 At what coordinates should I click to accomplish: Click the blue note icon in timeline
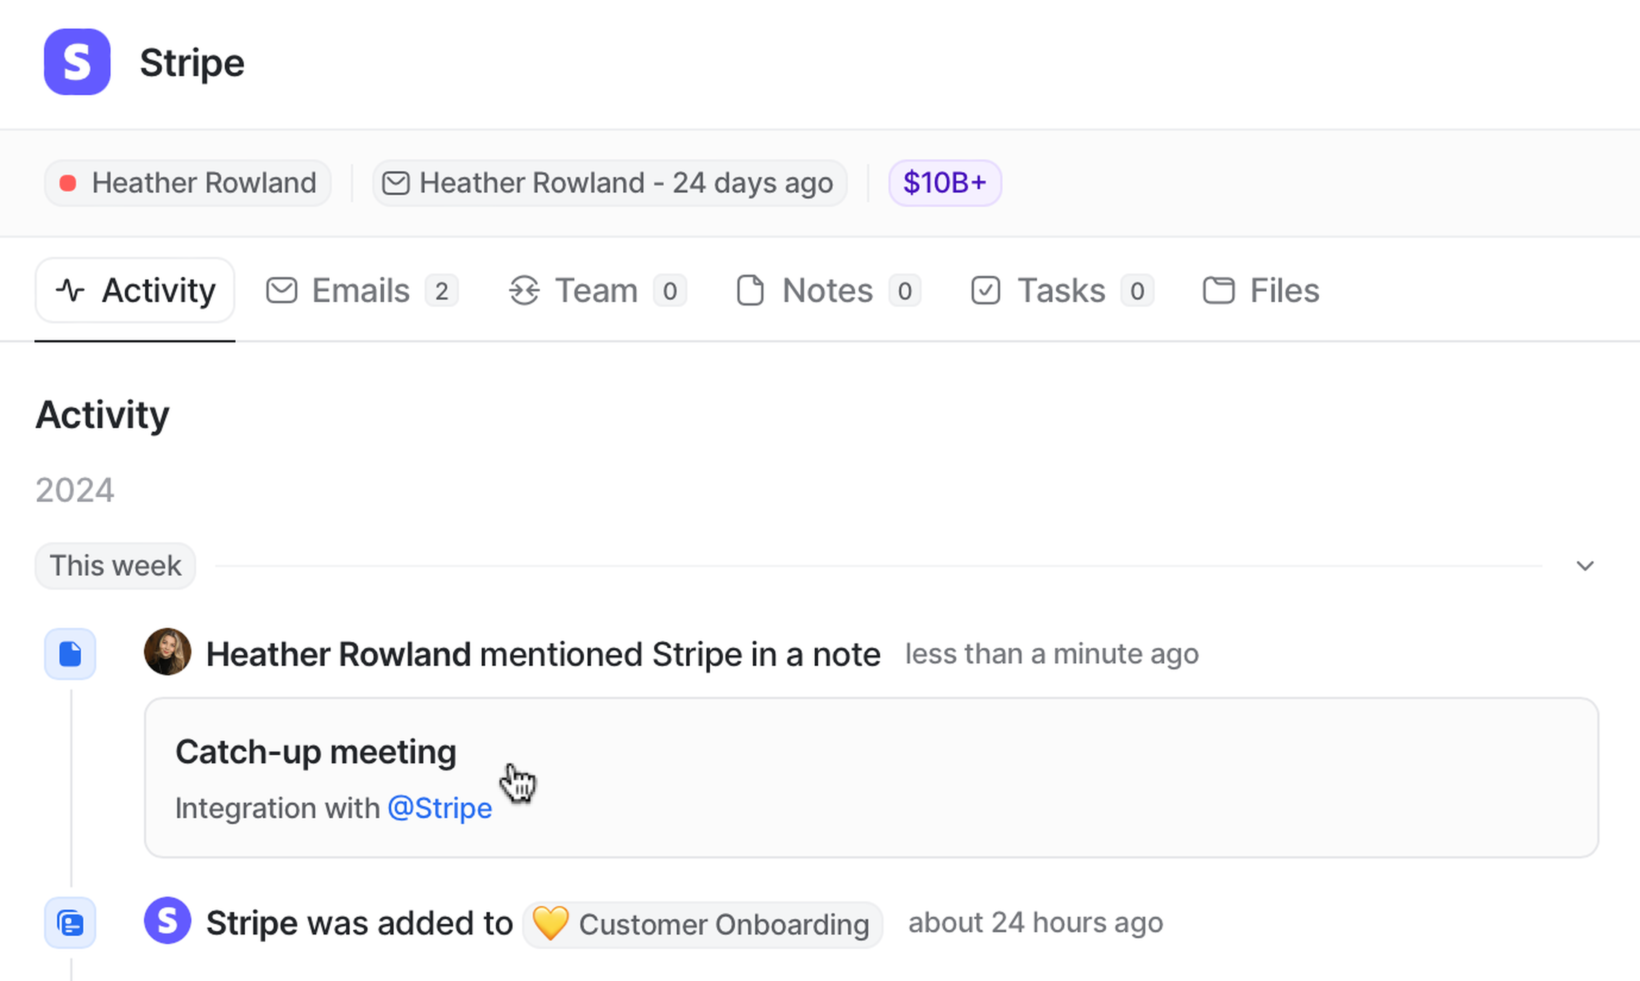70,654
